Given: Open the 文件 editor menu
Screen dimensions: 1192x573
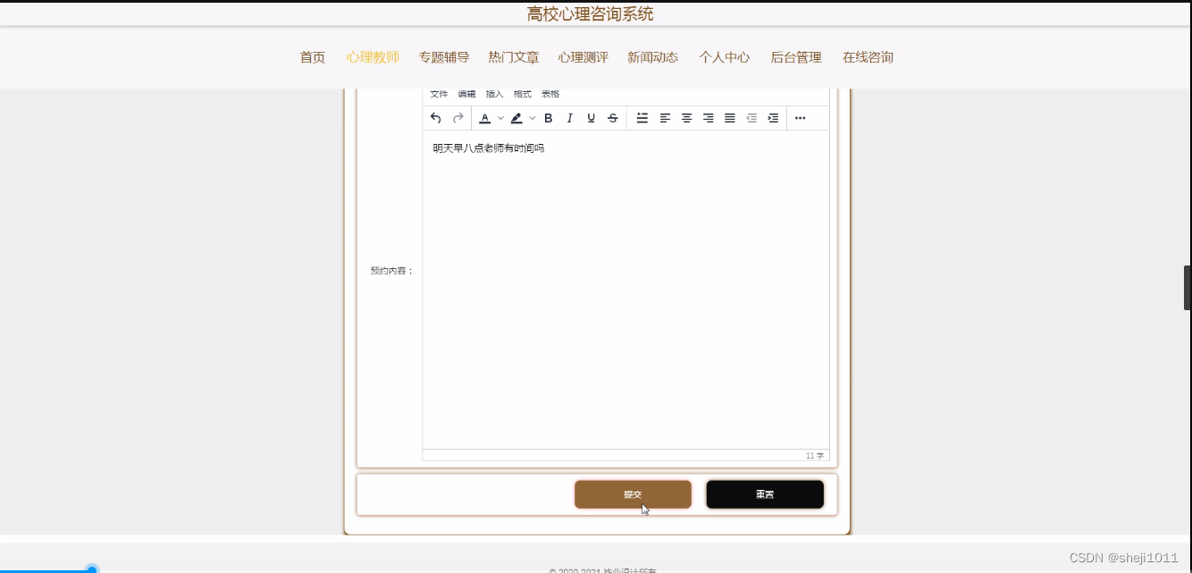Looking at the screenshot, I should coord(439,94).
